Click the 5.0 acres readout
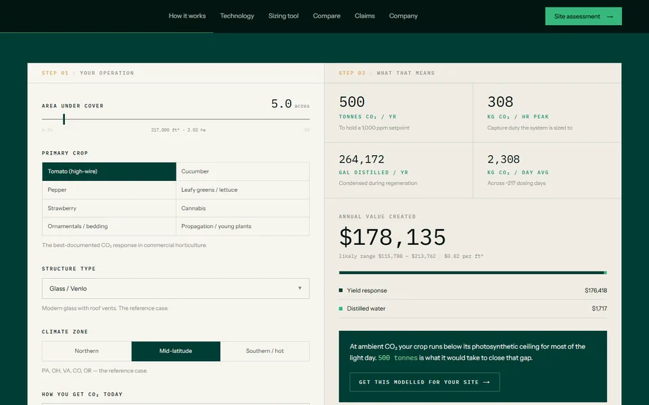 290,104
